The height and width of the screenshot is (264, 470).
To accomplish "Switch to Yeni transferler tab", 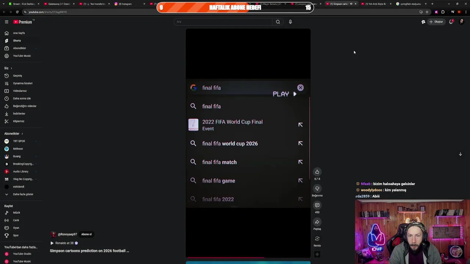I will click(95, 4).
